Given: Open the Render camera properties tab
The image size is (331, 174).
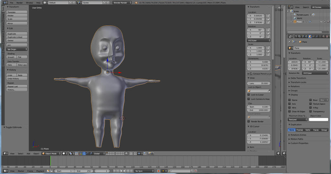Looking at the screenshot, I should [296, 37].
